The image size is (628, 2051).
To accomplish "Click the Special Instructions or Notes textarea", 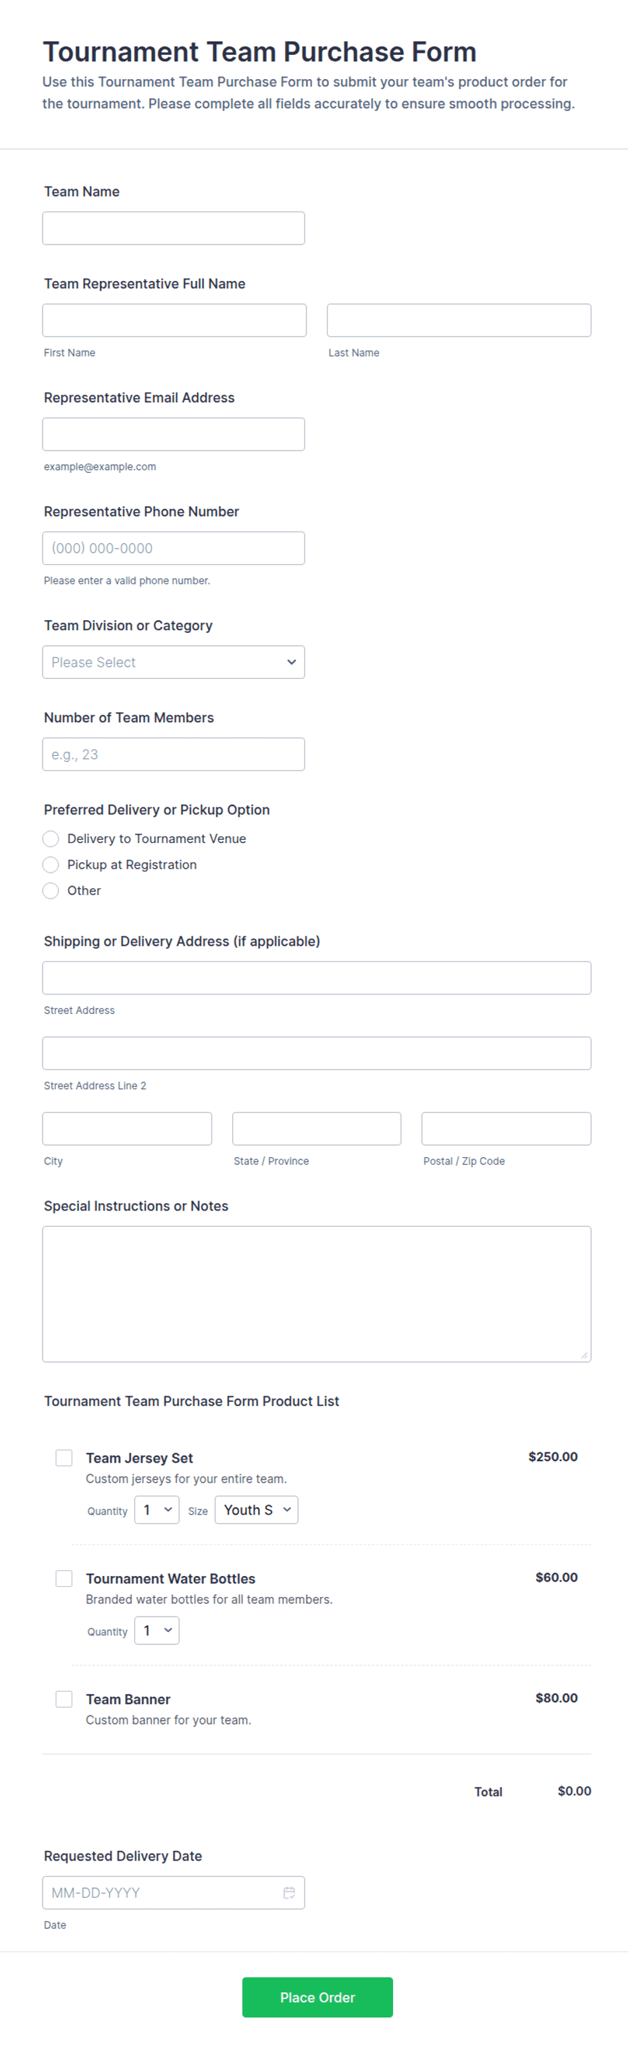I will tap(317, 1294).
